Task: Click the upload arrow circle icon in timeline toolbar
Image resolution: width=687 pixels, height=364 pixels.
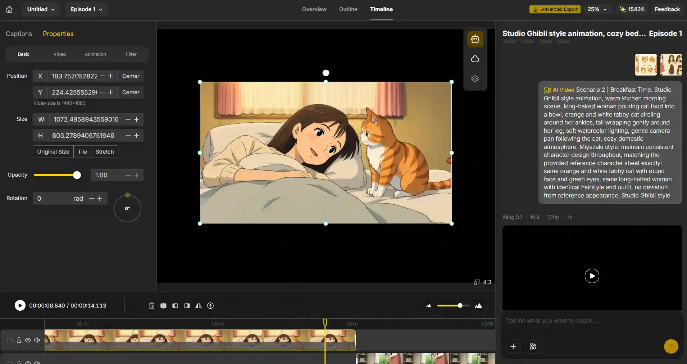Action: click(210, 306)
